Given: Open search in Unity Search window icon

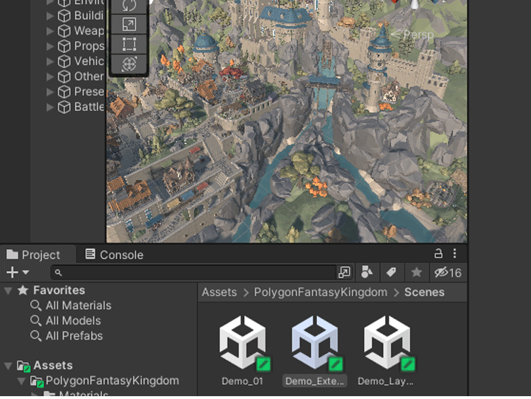Looking at the screenshot, I should (x=344, y=272).
